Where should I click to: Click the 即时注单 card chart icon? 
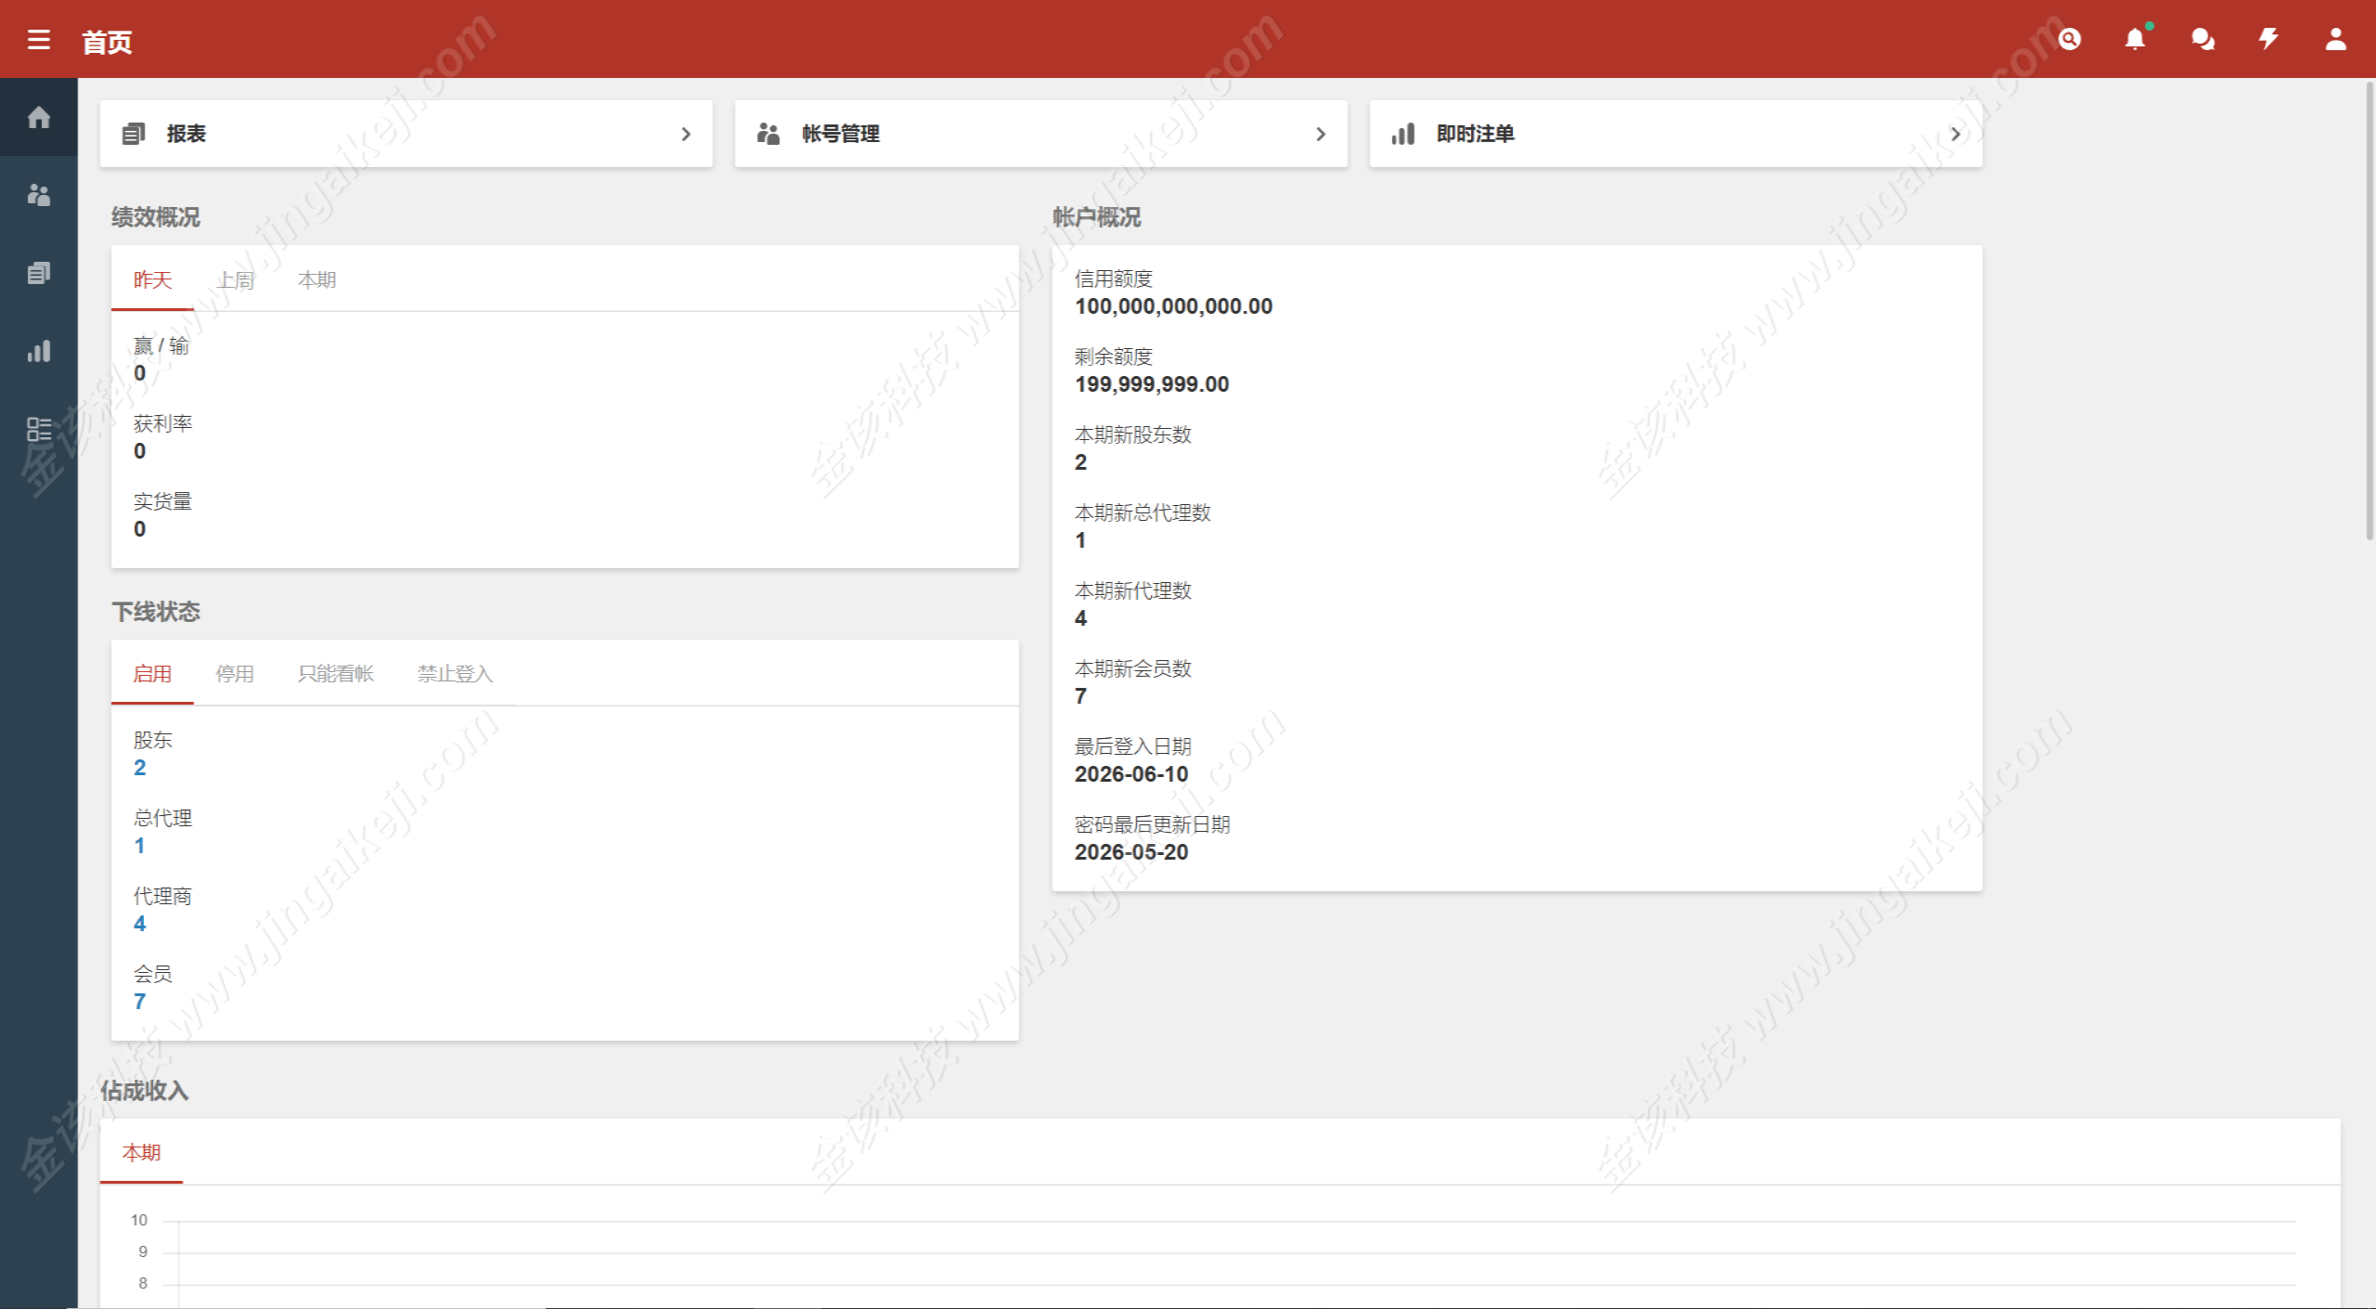pyautogui.click(x=1403, y=134)
